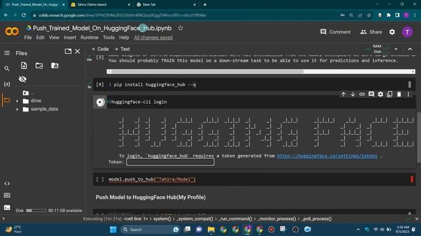Expand the sample_data folder
421x236 pixels.
[x=17, y=109]
